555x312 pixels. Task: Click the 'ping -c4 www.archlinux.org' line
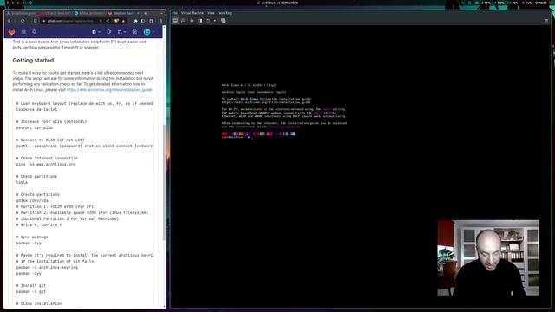tap(46, 164)
